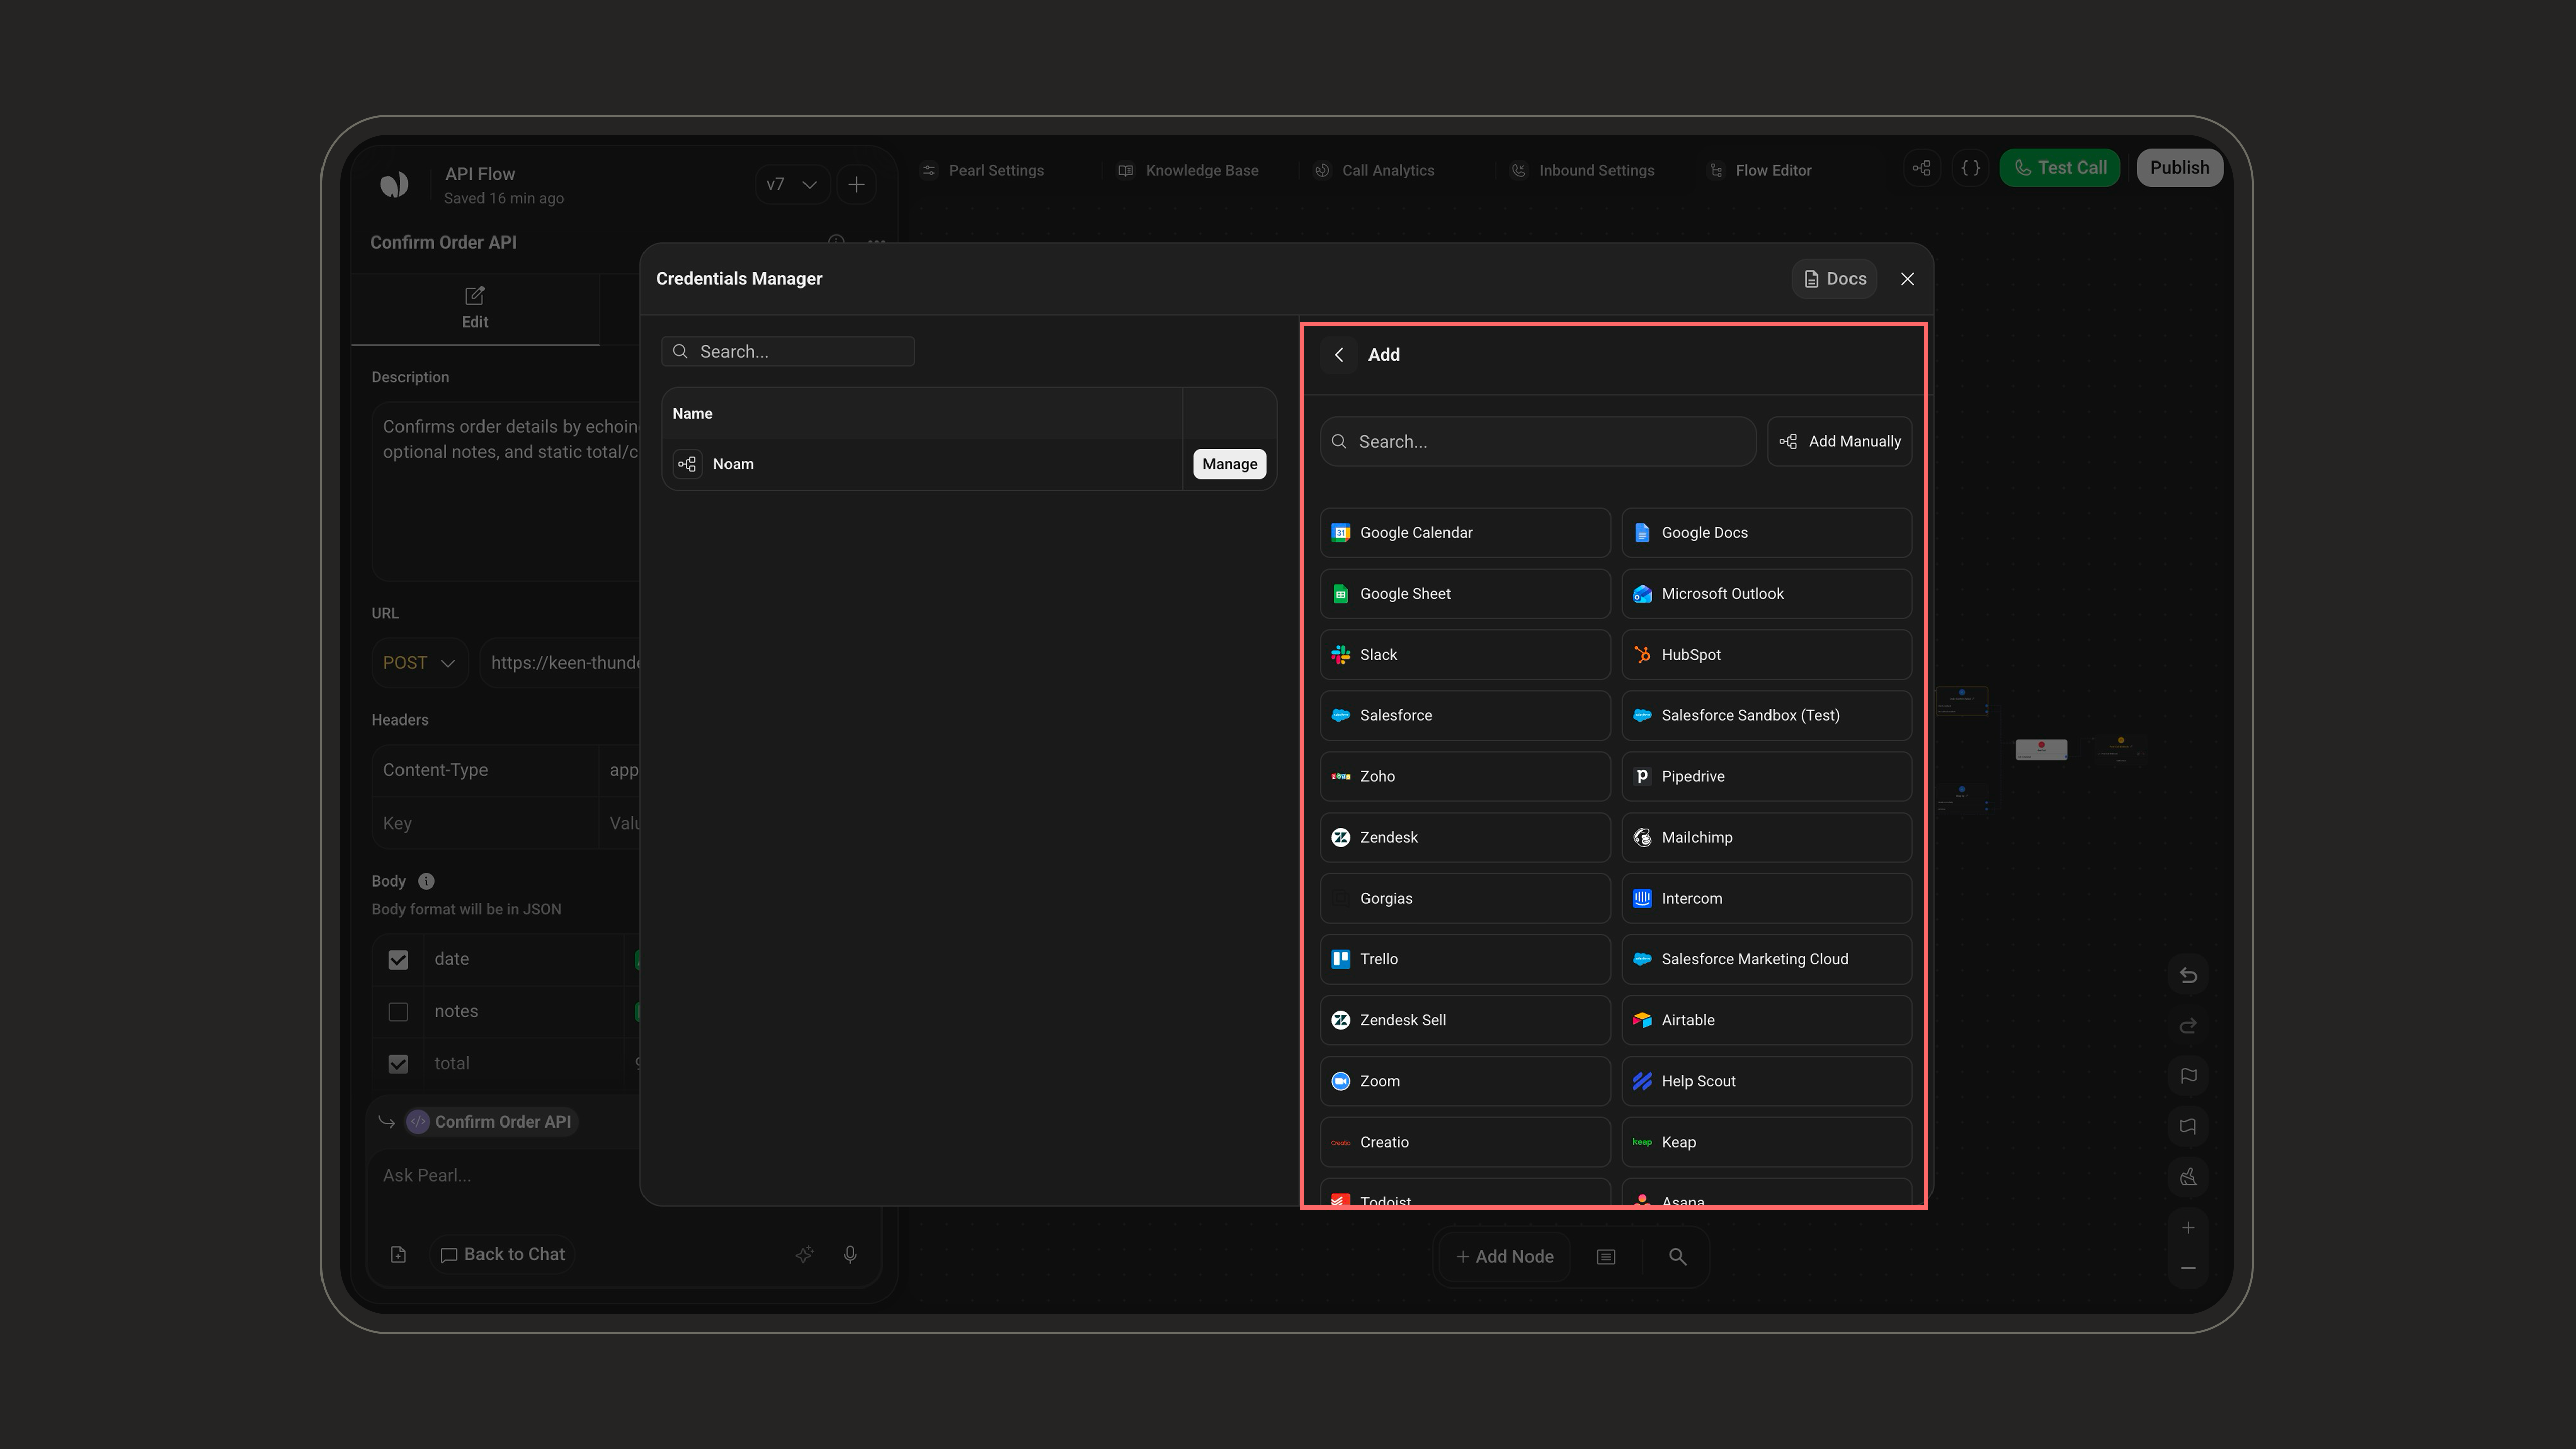The height and width of the screenshot is (1449, 2576).
Task: Click the plus button next to version
Action: tap(856, 185)
